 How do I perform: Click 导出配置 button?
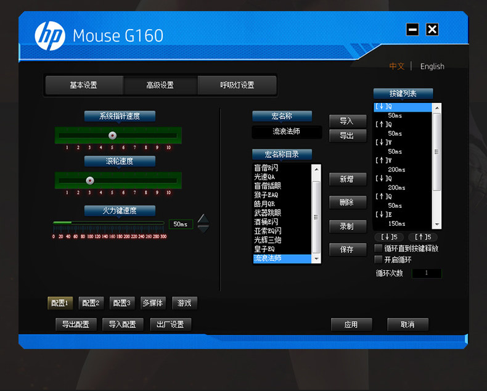click(x=76, y=324)
